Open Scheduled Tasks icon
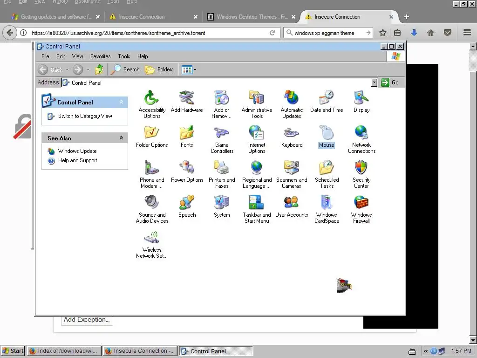Image resolution: width=477 pixels, height=358 pixels. point(327,174)
